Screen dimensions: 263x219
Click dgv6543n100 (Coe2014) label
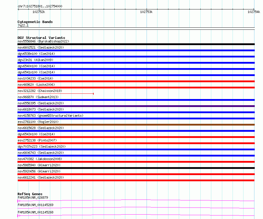tap(36, 134)
